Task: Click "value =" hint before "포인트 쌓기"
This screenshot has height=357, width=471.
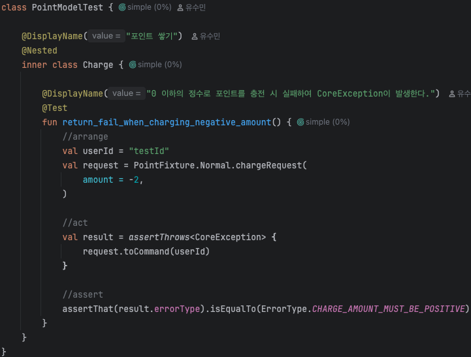Action: [x=106, y=36]
